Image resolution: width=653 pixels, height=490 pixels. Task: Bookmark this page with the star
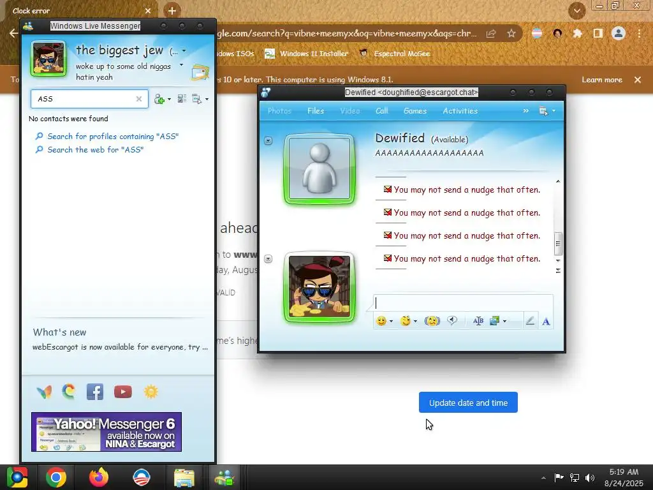pyautogui.click(x=511, y=33)
